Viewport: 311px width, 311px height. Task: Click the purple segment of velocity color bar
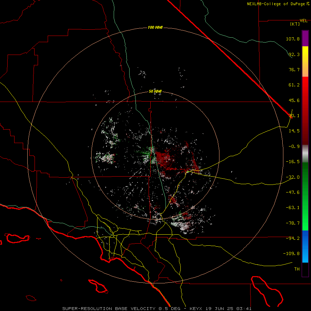point(305,38)
